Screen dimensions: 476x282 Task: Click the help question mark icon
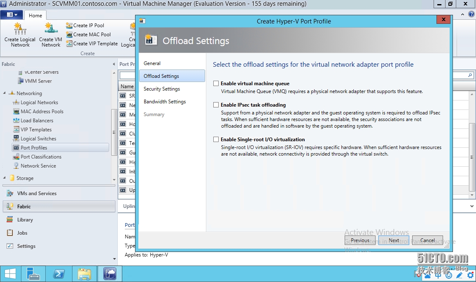pos(471,14)
